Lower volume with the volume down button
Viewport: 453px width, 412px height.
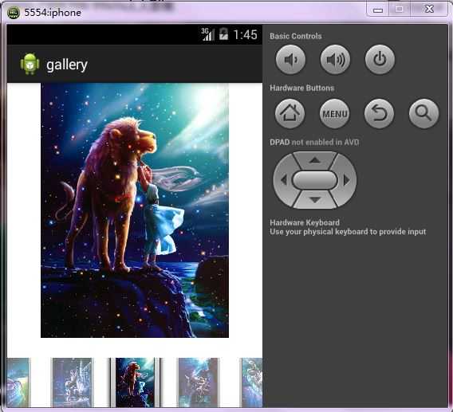point(290,60)
